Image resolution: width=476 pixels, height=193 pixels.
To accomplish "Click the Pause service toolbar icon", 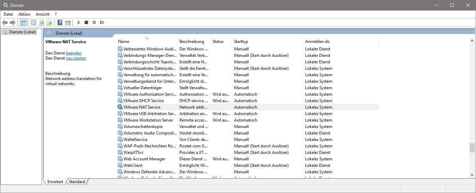I will pyautogui.click(x=94, y=22).
